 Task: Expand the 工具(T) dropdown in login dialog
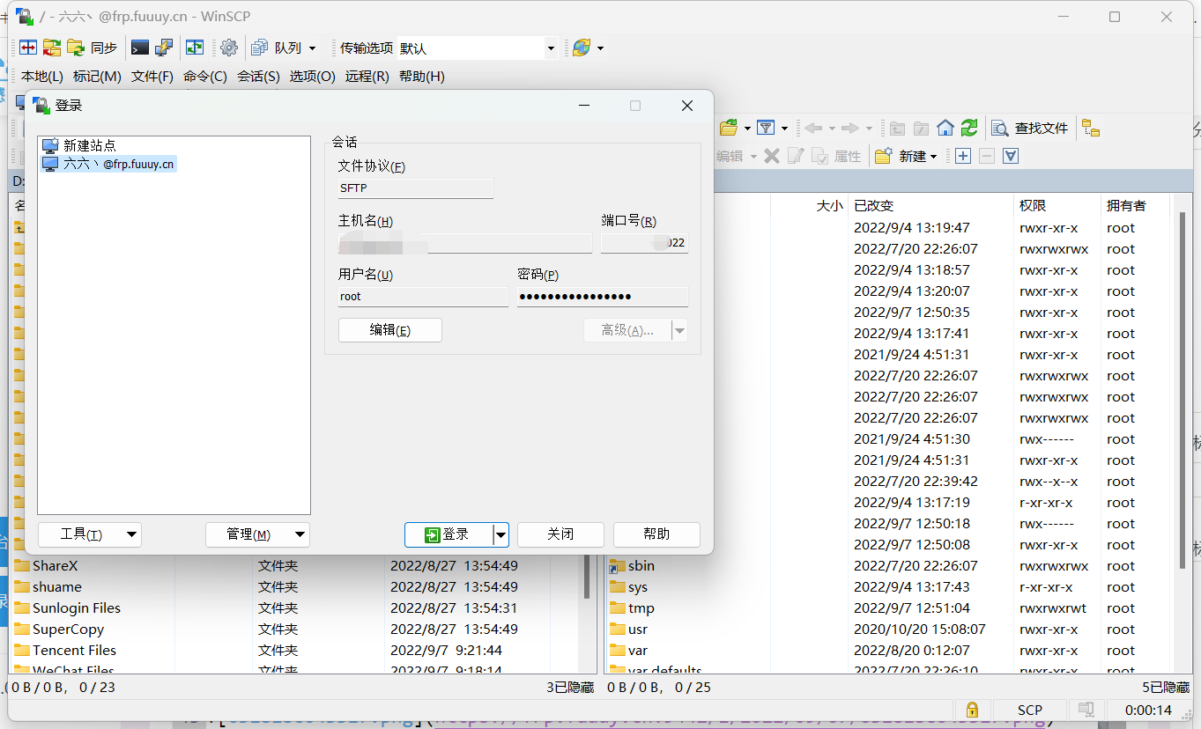[89, 534]
